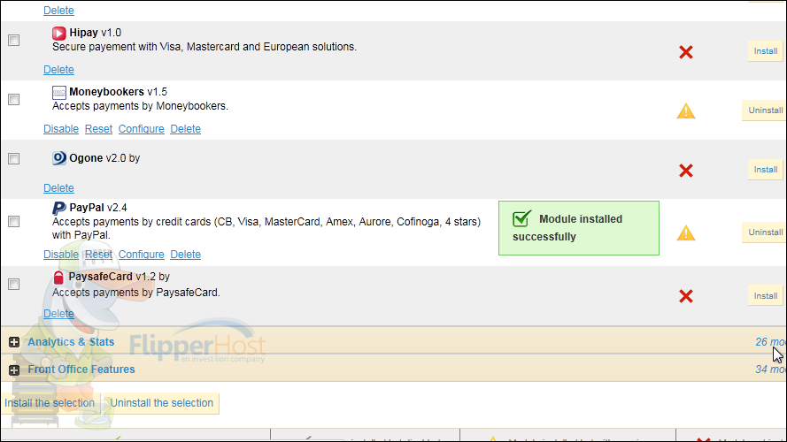Click the Hipay module logo icon
The image size is (787, 442).
(x=58, y=33)
